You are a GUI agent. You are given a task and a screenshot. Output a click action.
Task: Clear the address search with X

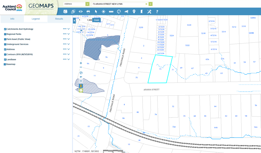click(x=146, y=4)
